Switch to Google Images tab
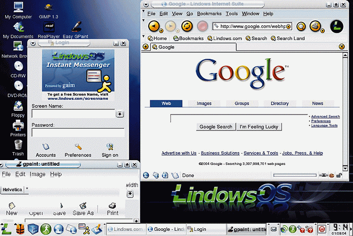 204,104
